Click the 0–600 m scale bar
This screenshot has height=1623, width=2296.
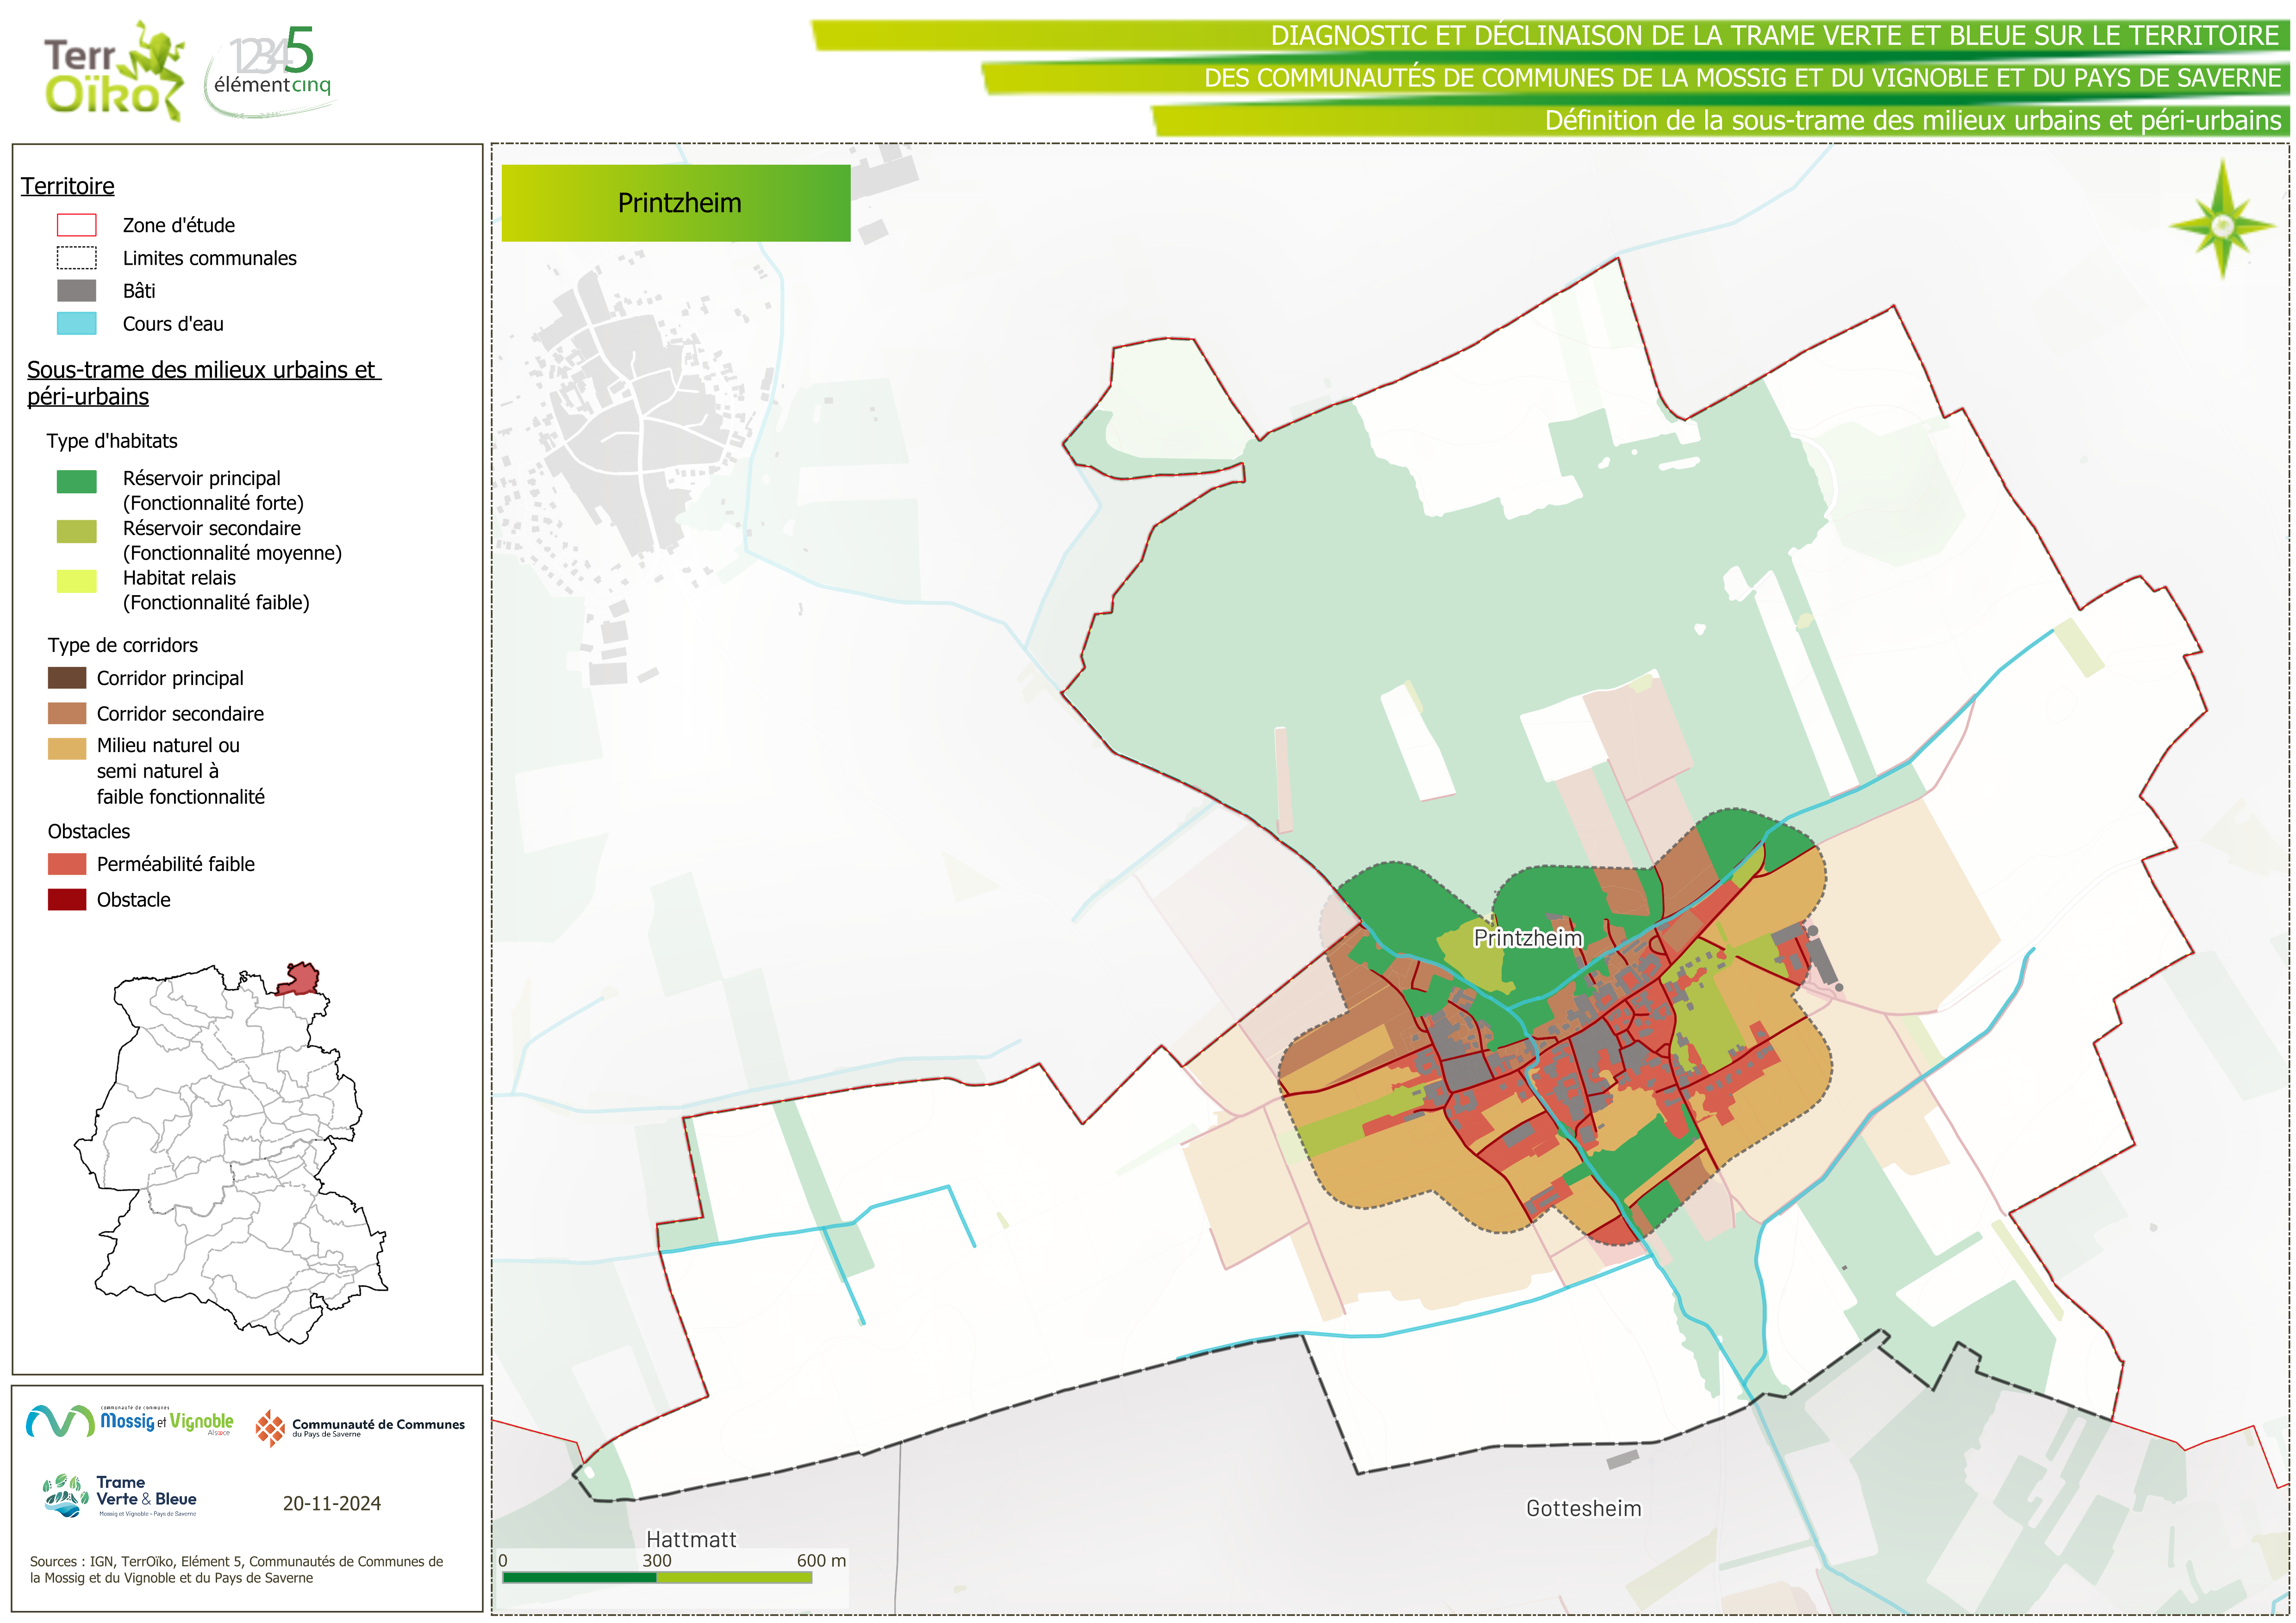[x=657, y=1577]
